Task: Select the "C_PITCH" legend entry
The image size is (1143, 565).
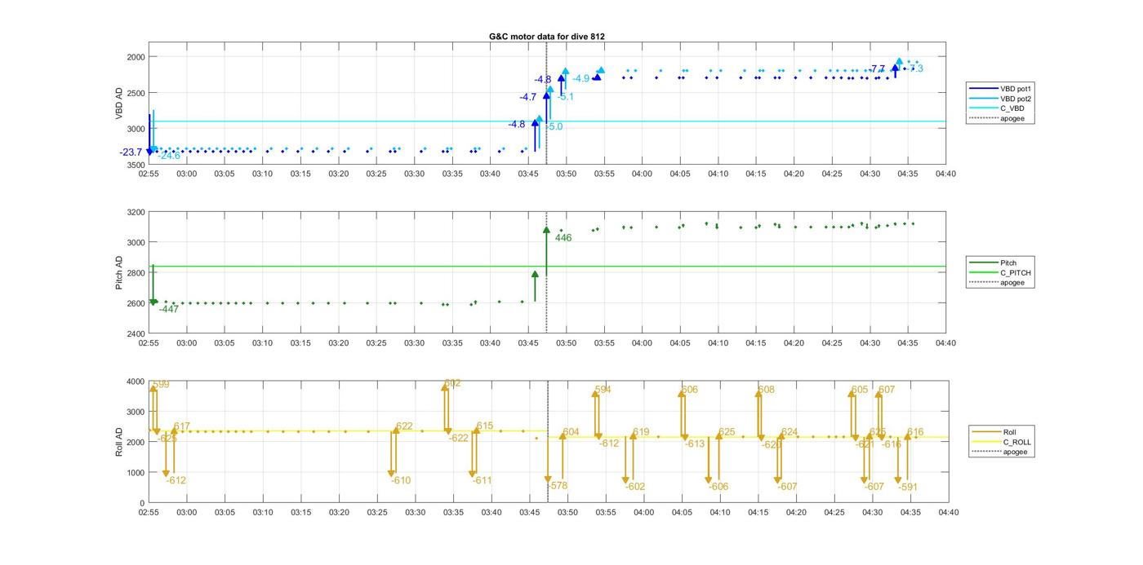Action: pyautogui.click(x=1015, y=272)
